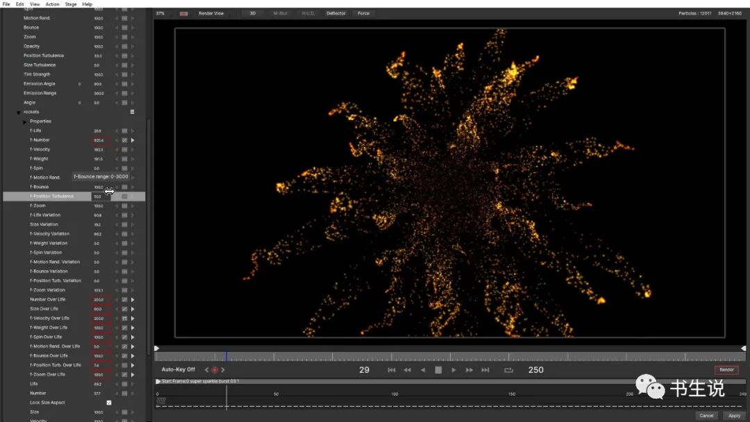The height and width of the screenshot is (422, 750).
Task: Click the red Auto-Key crosshair icon
Action: 215,370
